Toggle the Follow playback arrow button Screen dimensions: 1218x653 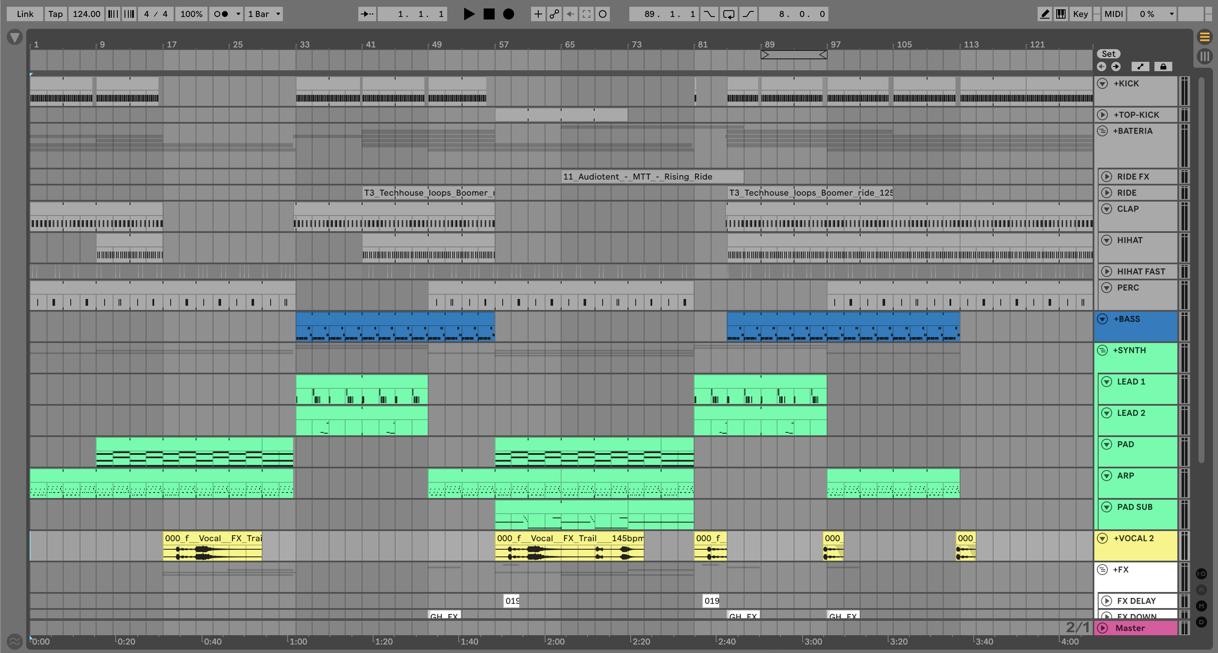tap(367, 14)
